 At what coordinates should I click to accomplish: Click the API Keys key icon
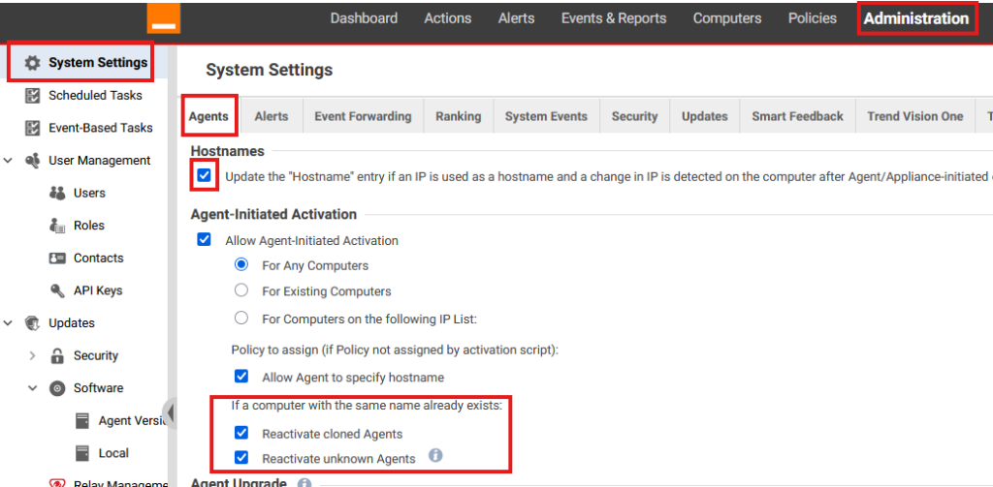click(x=56, y=290)
